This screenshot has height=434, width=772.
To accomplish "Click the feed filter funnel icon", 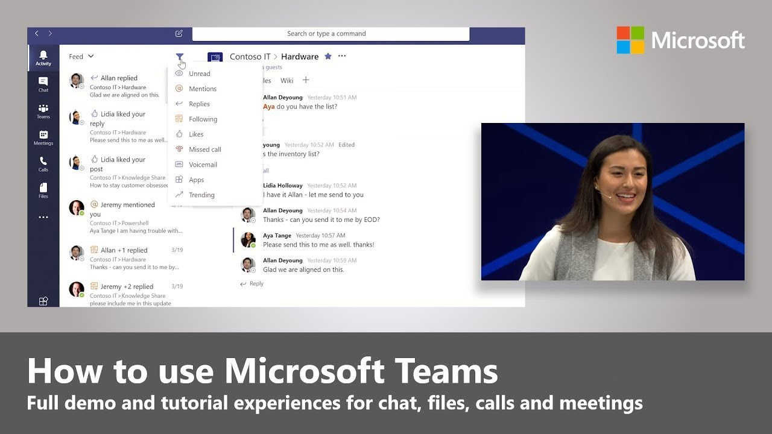I will pos(180,57).
